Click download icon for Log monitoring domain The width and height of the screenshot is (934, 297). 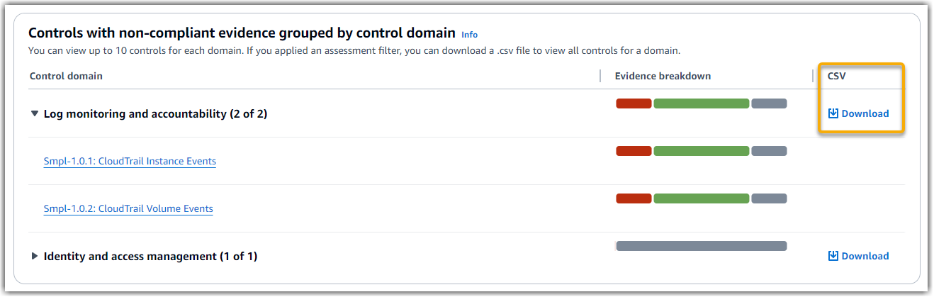(833, 113)
